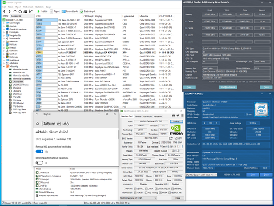Open Riport from the AIDA64 toolbar

(x=55, y=11)
